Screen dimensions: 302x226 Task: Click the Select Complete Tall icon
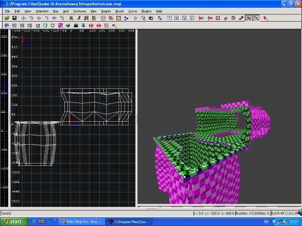point(71,18)
